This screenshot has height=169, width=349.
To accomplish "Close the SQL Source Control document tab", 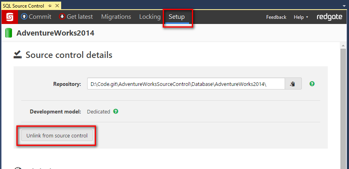I will coord(57,6).
